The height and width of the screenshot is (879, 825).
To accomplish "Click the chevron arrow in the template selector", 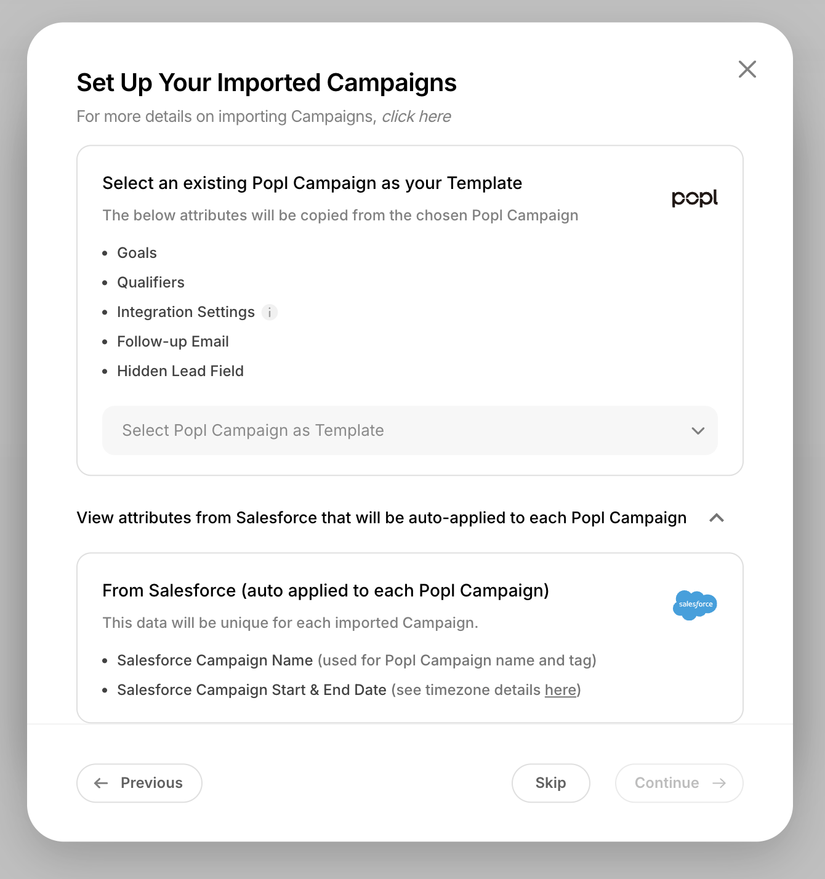I will (698, 431).
